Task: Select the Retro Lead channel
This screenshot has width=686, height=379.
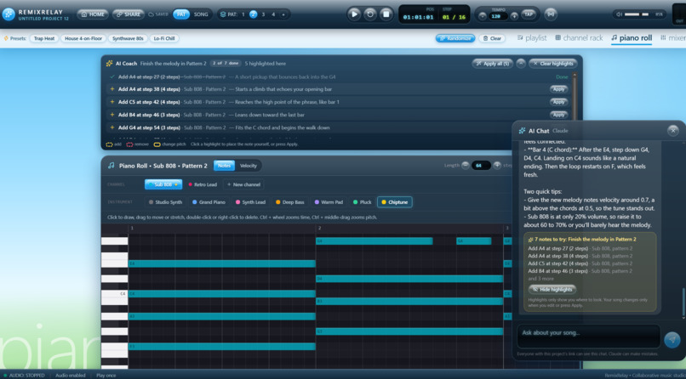Action: click(x=202, y=184)
